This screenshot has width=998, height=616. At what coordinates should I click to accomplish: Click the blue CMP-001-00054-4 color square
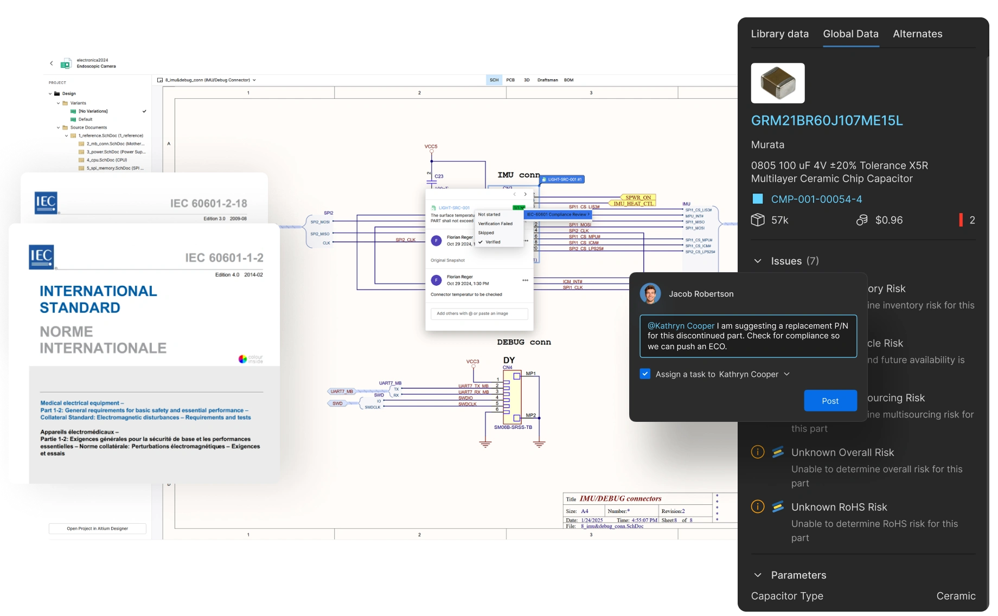758,199
